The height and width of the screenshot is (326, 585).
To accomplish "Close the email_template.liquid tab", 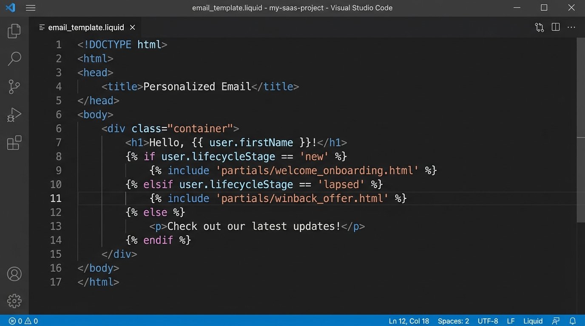I will point(132,27).
